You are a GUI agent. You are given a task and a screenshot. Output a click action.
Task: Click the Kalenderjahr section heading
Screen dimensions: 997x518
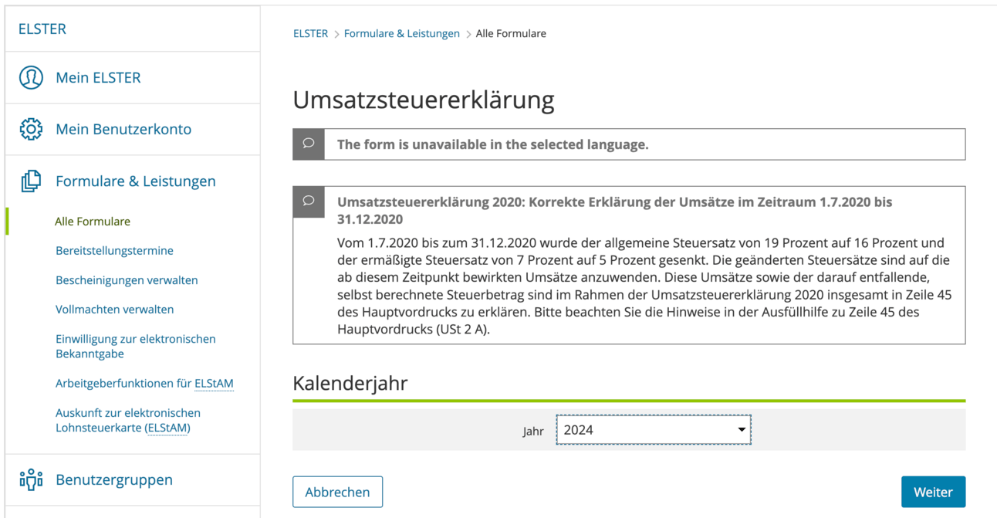[350, 383]
